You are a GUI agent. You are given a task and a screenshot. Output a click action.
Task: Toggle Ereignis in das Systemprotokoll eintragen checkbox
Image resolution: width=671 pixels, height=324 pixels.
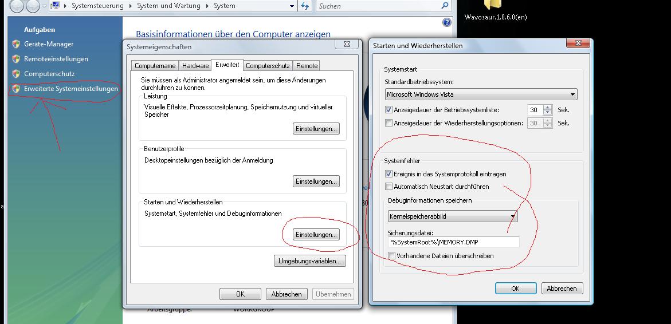(389, 174)
